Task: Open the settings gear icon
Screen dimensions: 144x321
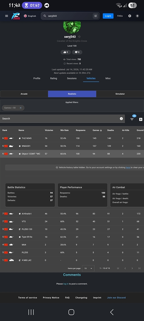Action: 130,16
